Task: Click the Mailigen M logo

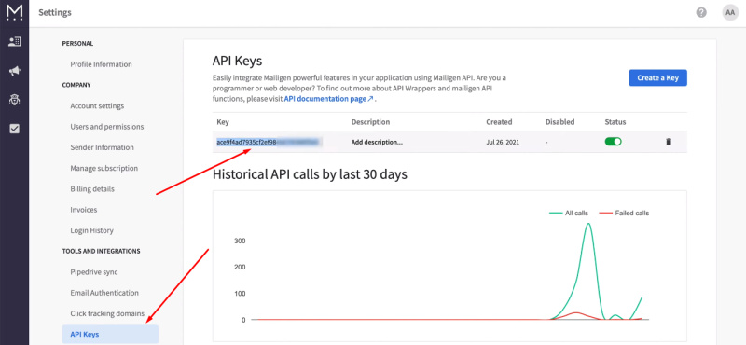Action: (x=14, y=12)
